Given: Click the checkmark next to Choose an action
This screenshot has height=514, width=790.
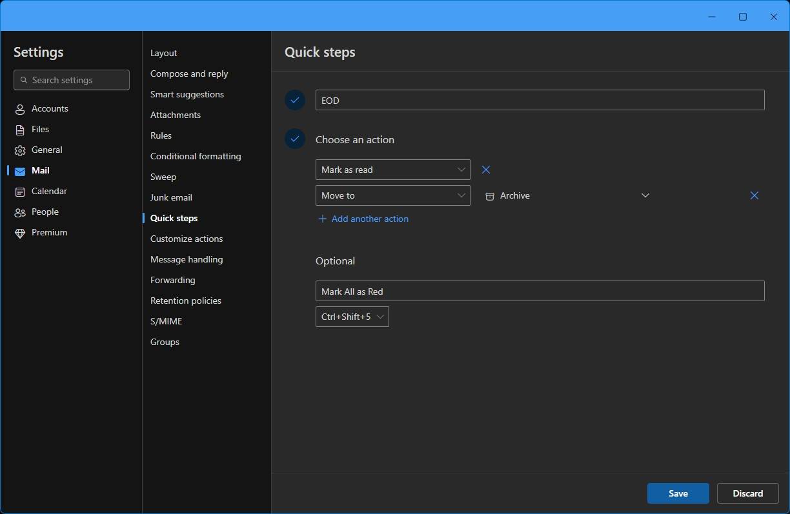Looking at the screenshot, I should (295, 139).
